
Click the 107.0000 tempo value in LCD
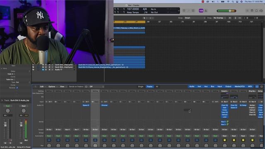tap(133, 9)
